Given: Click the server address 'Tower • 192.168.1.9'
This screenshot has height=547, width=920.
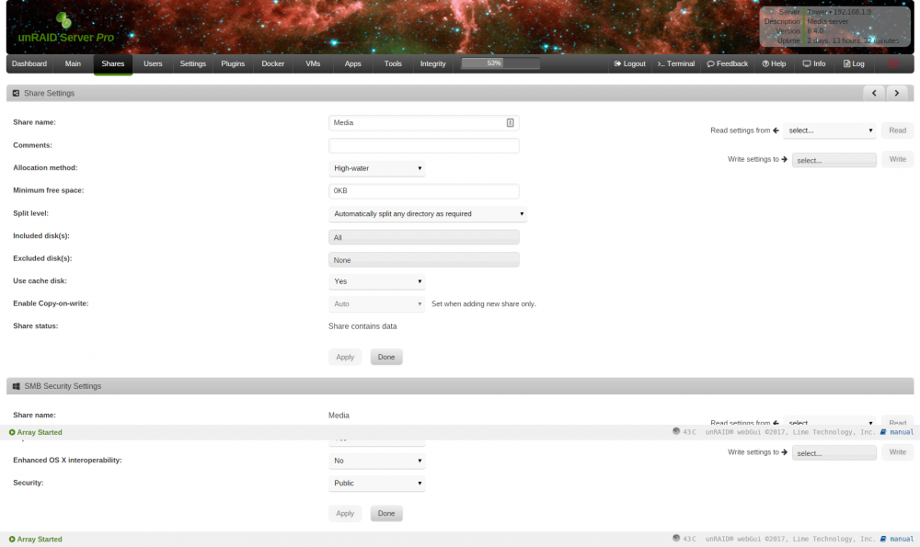Looking at the screenshot, I should coord(838,12).
